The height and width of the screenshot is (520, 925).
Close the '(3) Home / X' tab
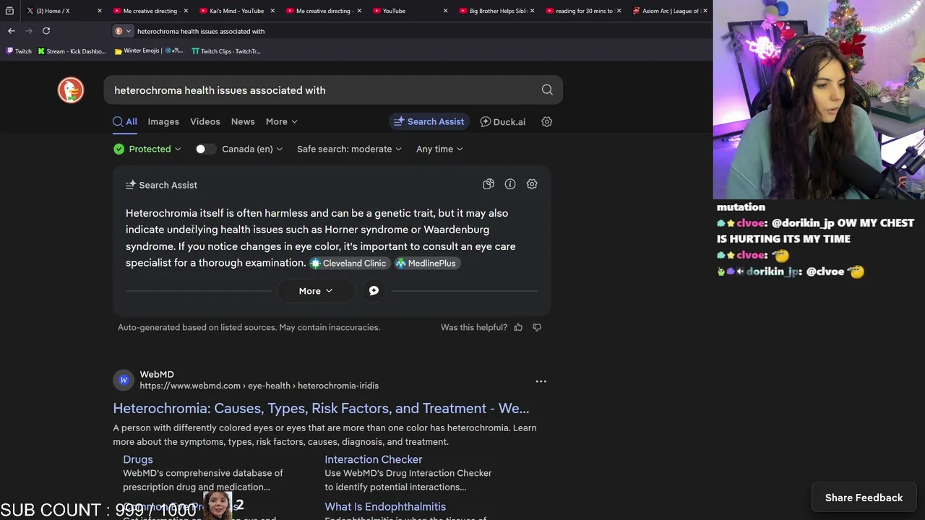pos(98,11)
